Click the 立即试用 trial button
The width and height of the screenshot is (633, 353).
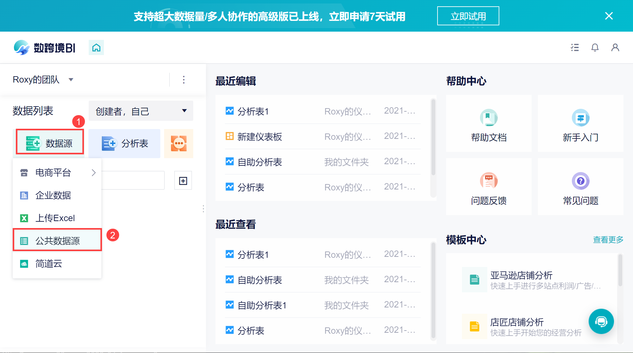pyautogui.click(x=468, y=16)
